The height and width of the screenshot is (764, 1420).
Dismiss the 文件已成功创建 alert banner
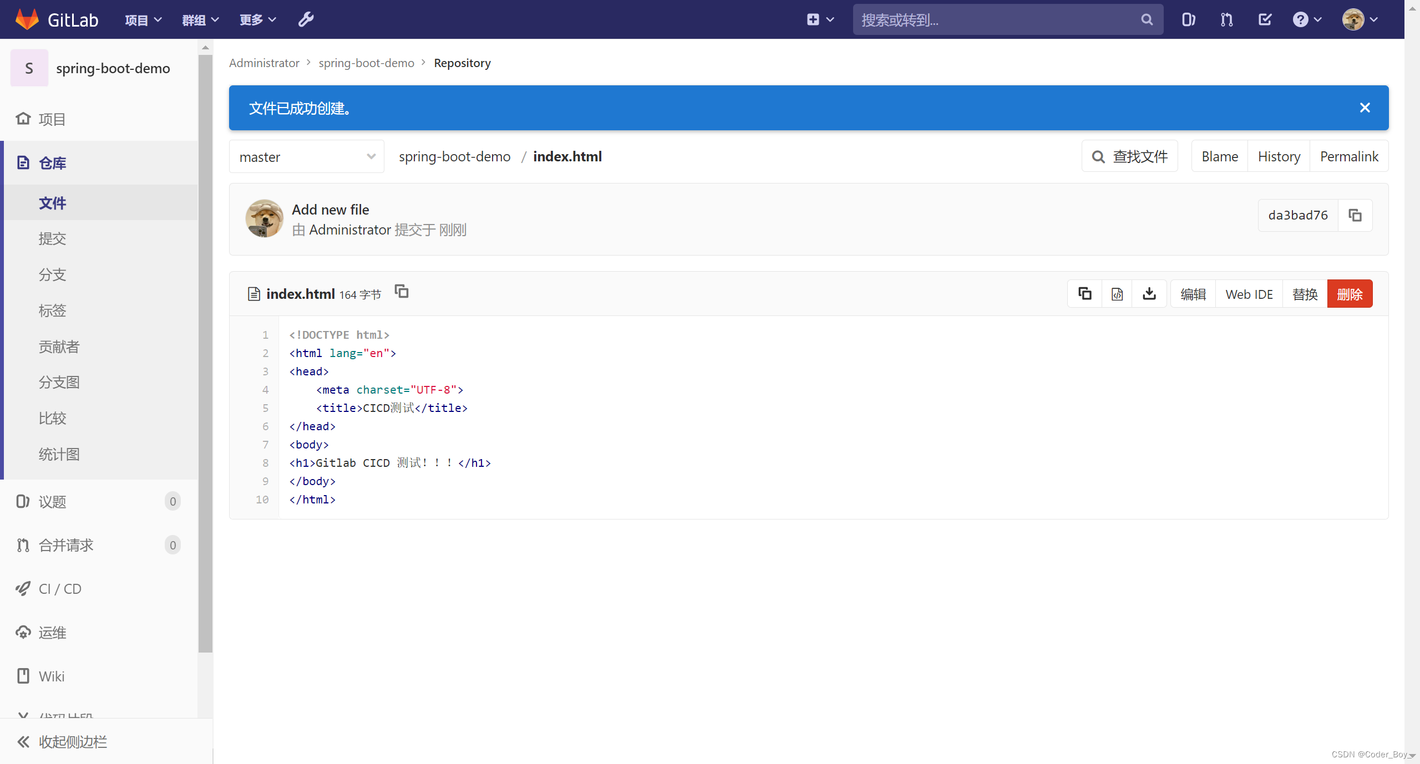[1365, 108]
